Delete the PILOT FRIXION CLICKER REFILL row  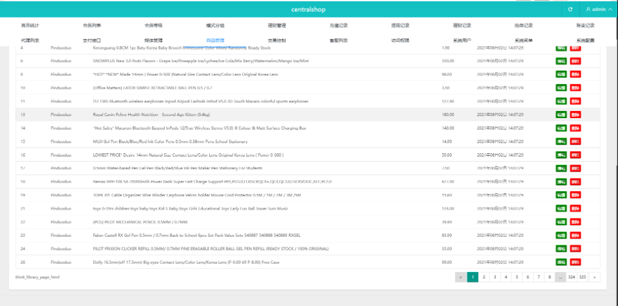coord(575,249)
